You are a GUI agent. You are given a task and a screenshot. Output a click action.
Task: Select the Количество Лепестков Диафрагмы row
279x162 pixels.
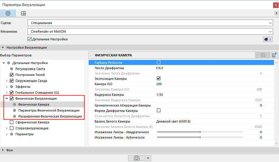181,116
